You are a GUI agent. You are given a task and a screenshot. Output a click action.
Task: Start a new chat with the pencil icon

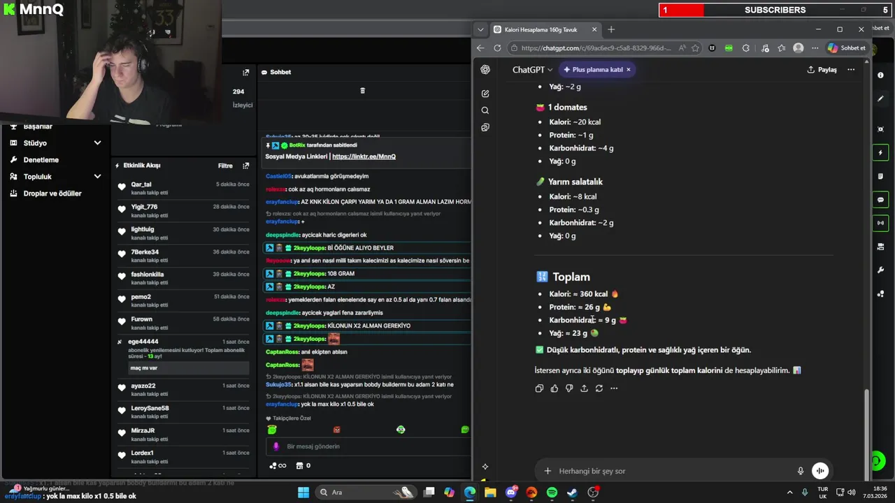click(485, 94)
